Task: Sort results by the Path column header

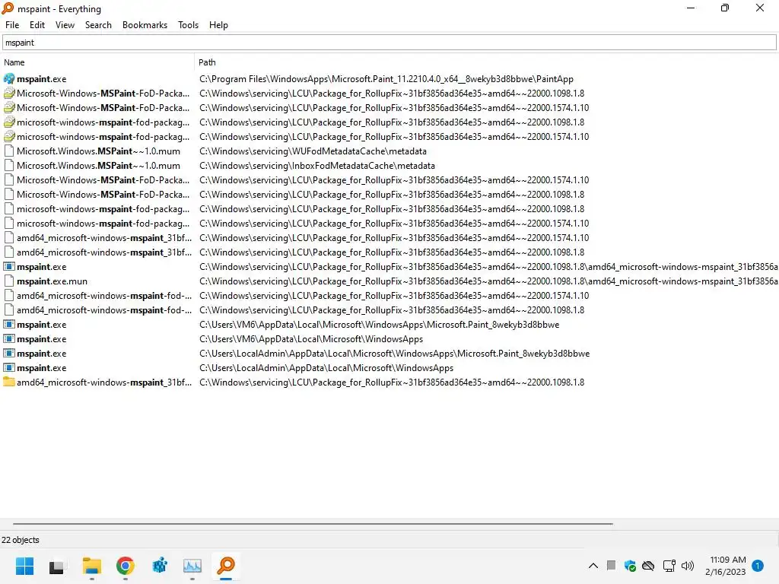Action: (486, 62)
